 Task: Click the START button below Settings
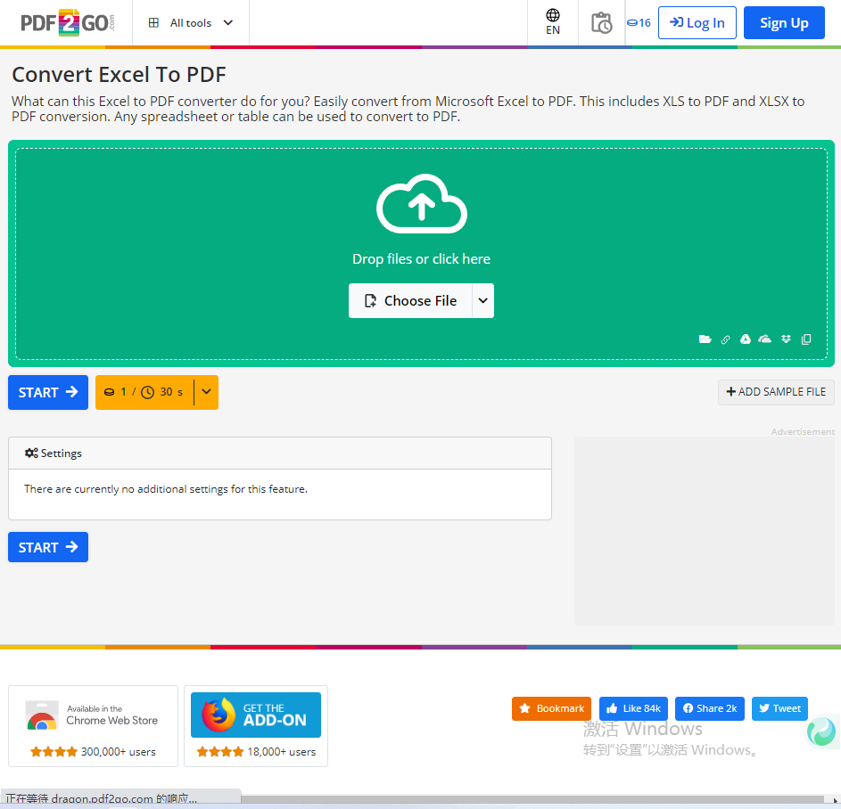pyautogui.click(x=48, y=547)
